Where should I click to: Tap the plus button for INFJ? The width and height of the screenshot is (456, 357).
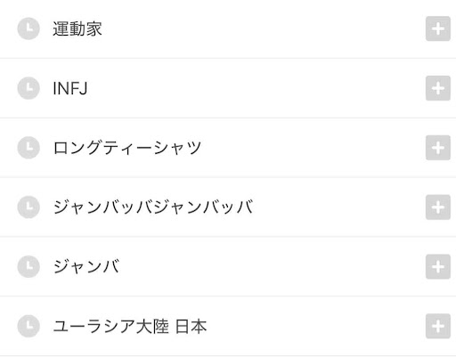pyautogui.click(x=438, y=88)
